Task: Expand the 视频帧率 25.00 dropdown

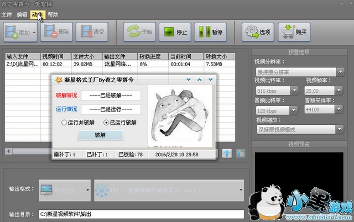Action: click(x=339, y=91)
